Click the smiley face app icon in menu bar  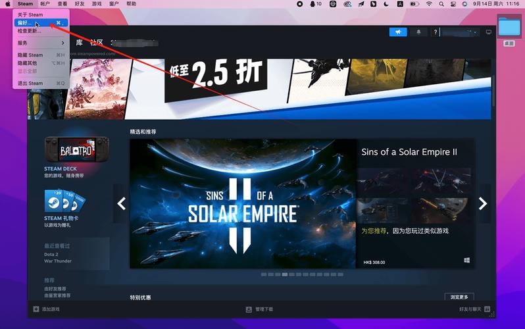click(x=333, y=4)
